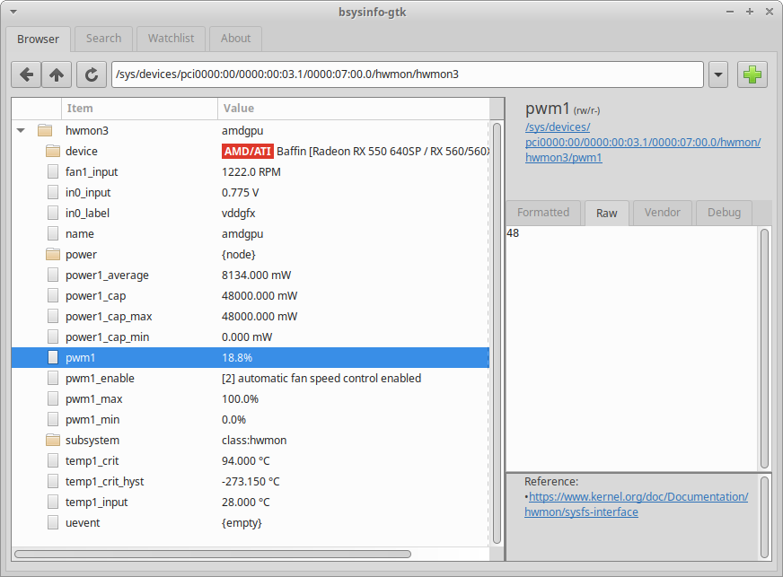The height and width of the screenshot is (577, 783).
Task: Click the 1222.0 RPM value
Action: pos(251,172)
